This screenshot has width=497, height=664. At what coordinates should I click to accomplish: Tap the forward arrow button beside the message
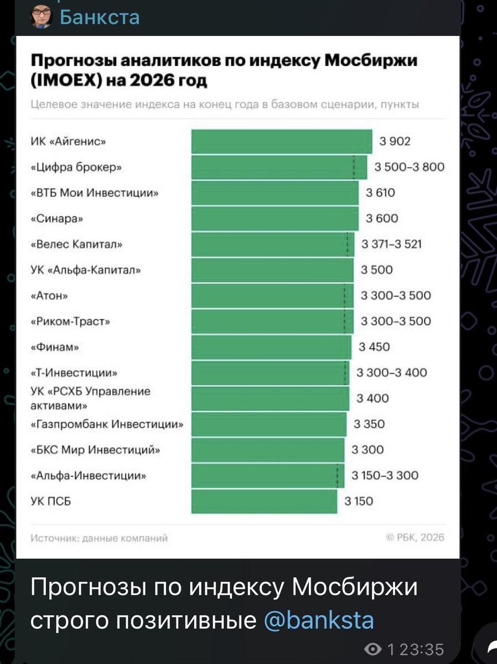coord(490,649)
